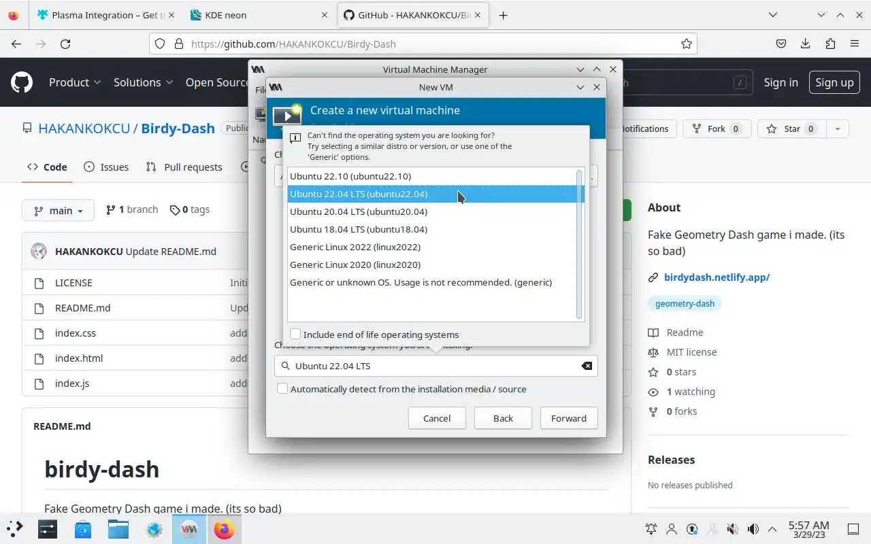Select Generic Linux 2022 option
Screen dimensions: 871x544
[x=431, y=247]
